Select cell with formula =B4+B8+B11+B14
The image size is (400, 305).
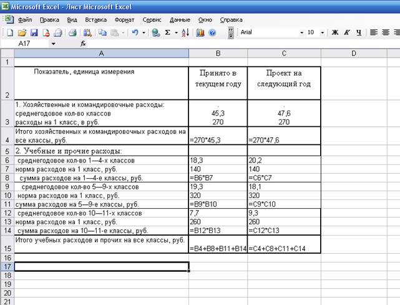[x=218, y=244]
